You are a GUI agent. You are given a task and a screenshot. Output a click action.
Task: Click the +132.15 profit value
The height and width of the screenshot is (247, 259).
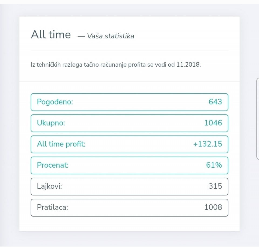(x=207, y=144)
